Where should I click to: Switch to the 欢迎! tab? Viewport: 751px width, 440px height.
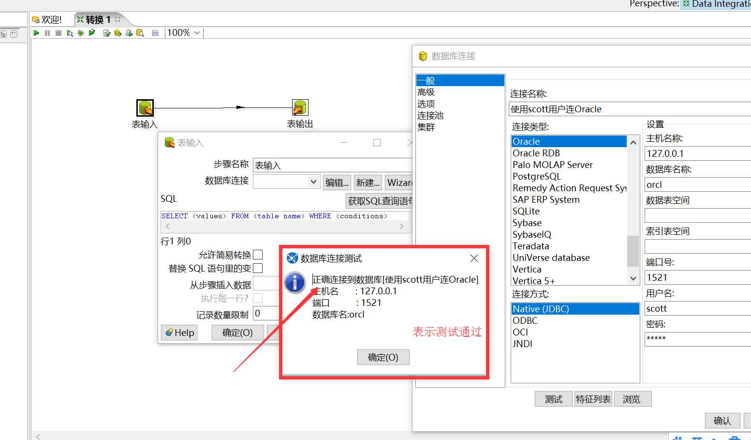(47, 19)
